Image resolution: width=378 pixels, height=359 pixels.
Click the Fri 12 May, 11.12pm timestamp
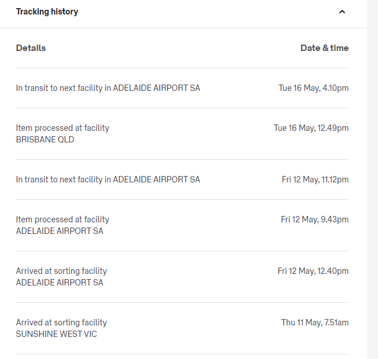coord(315,179)
